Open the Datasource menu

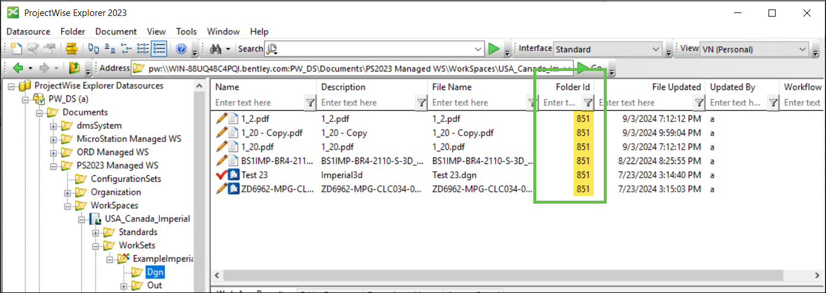coord(28,31)
